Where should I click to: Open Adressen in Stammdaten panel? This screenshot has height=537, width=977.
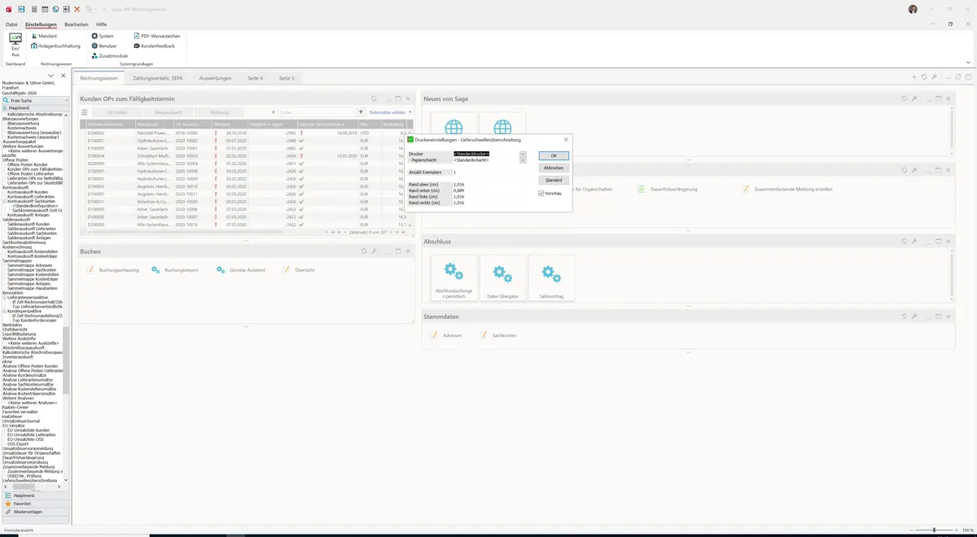446,335
